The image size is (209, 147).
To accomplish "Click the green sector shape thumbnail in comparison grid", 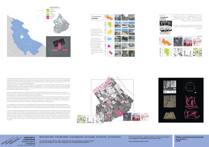I will 110,25.
